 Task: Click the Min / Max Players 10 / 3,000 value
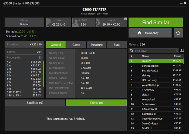tap(86, 88)
